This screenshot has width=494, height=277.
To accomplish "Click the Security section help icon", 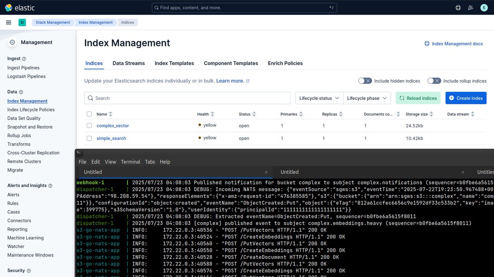I will [28, 271].
